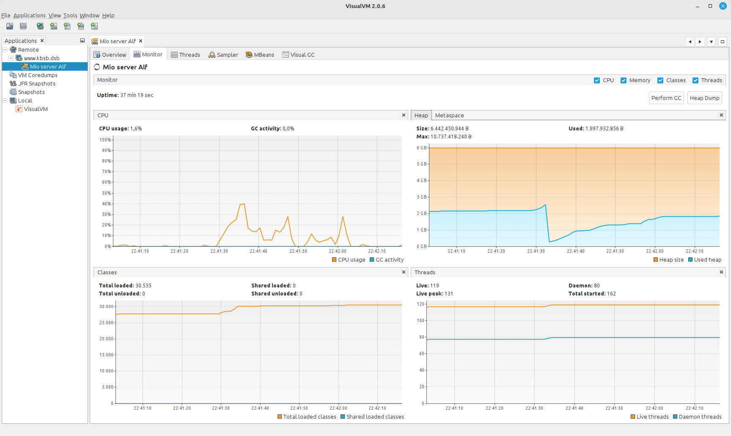Click the Add JFR Snapshot toolbar icon

(81, 26)
